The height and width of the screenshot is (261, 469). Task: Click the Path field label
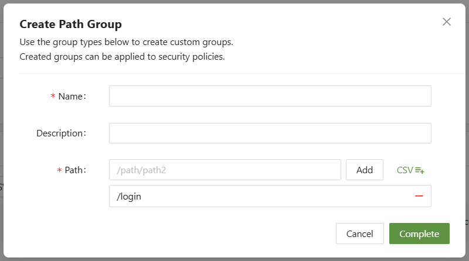point(76,170)
